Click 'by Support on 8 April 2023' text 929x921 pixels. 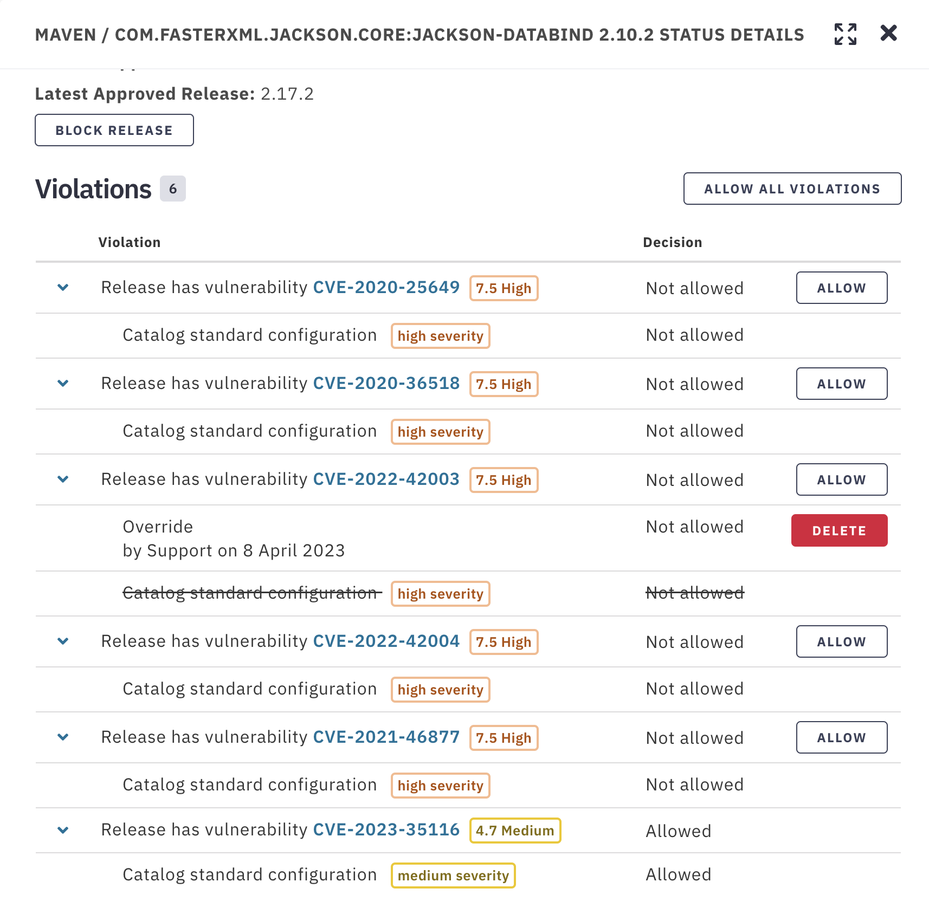234,550
